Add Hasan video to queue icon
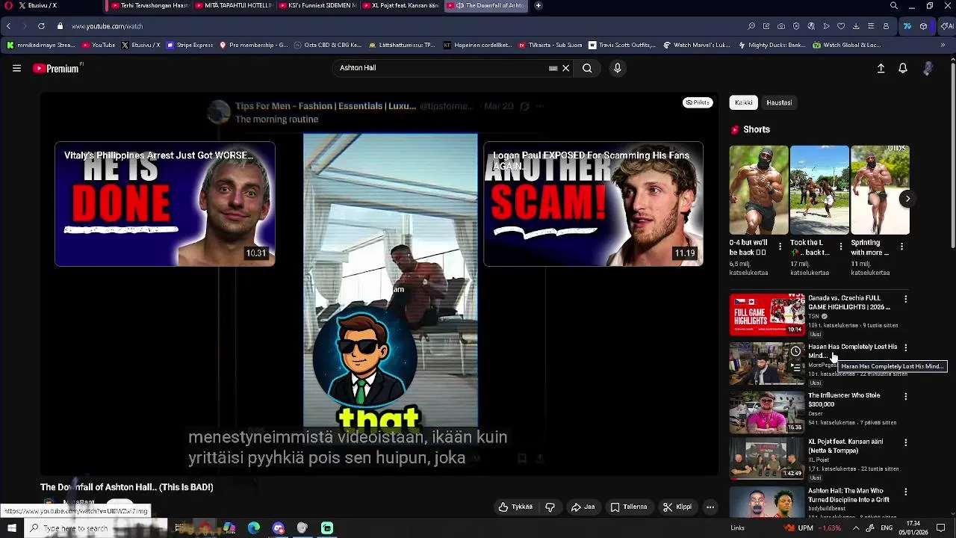This screenshot has width=956, height=538. click(796, 368)
